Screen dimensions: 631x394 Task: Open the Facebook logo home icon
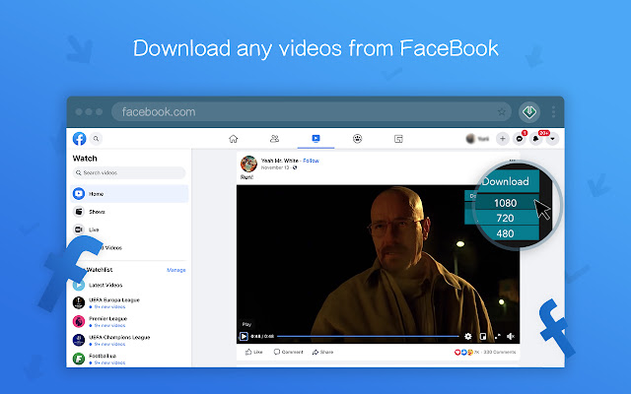(79, 139)
